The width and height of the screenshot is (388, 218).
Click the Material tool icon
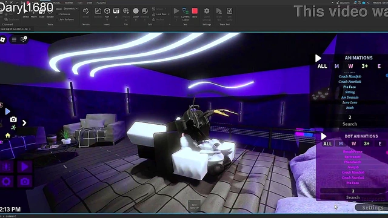[145, 11]
